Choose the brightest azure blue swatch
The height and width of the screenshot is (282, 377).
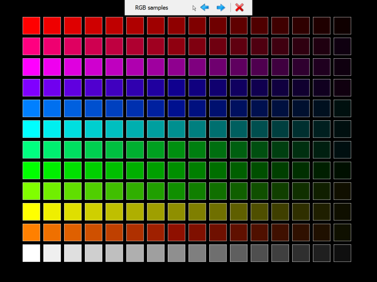[x=31, y=108]
